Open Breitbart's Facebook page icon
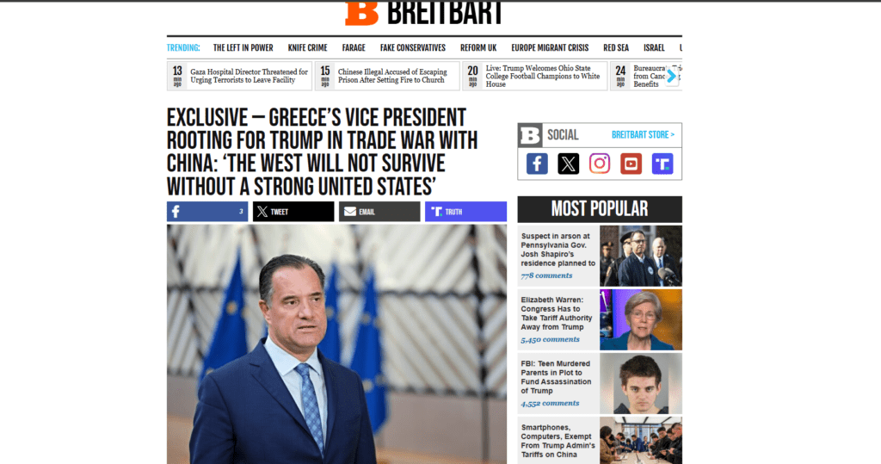The image size is (881, 464). tap(537, 164)
